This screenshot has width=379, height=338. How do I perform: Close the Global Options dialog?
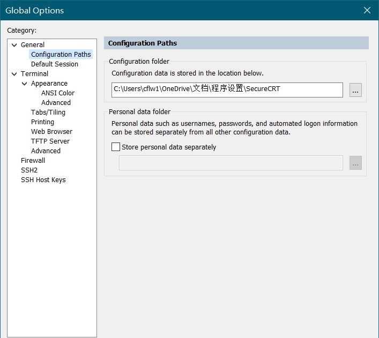click(x=367, y=10)
